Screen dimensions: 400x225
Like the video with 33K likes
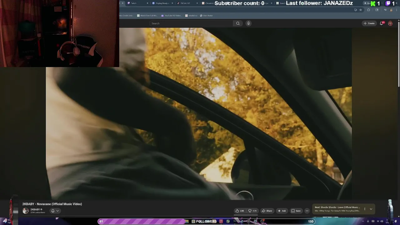tap(240, 211)
